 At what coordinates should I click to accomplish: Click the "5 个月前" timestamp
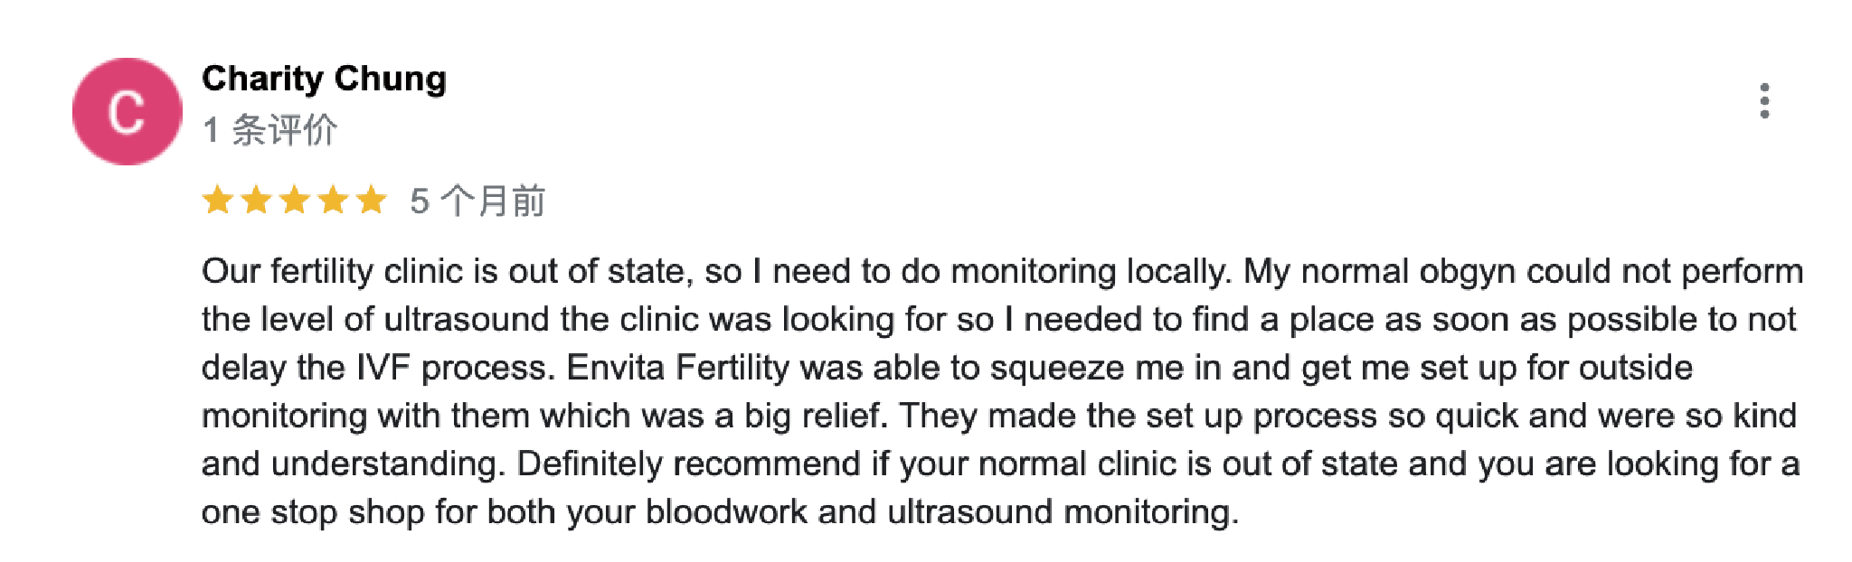[477, 201]
